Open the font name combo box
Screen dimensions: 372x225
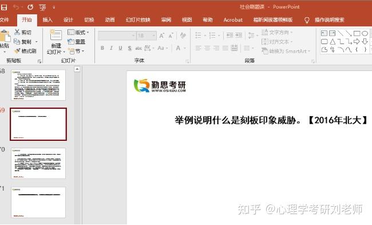pyautogui.click(x=117, y=35)
